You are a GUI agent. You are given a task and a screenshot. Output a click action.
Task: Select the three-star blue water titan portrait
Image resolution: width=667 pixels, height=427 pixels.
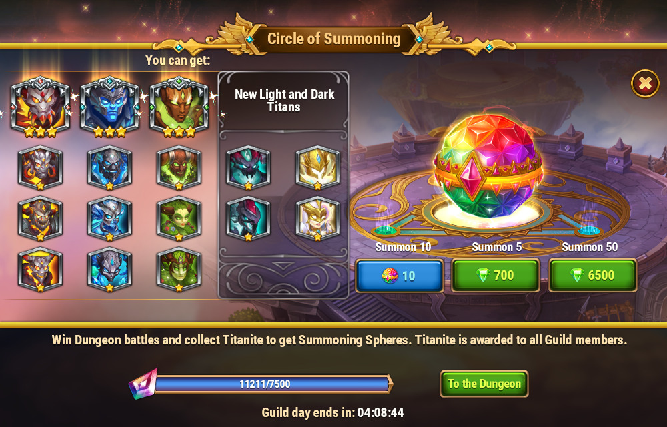point(110,107)
